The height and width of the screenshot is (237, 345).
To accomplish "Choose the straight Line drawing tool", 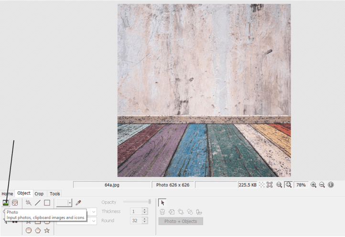I will pos(38,203).
